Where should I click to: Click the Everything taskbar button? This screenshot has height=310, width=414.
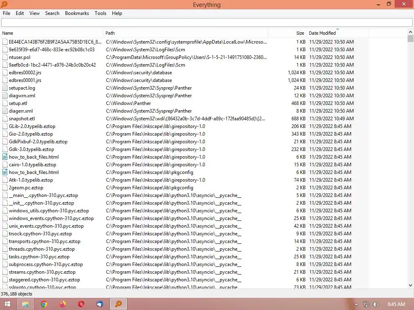coord(118,304)
